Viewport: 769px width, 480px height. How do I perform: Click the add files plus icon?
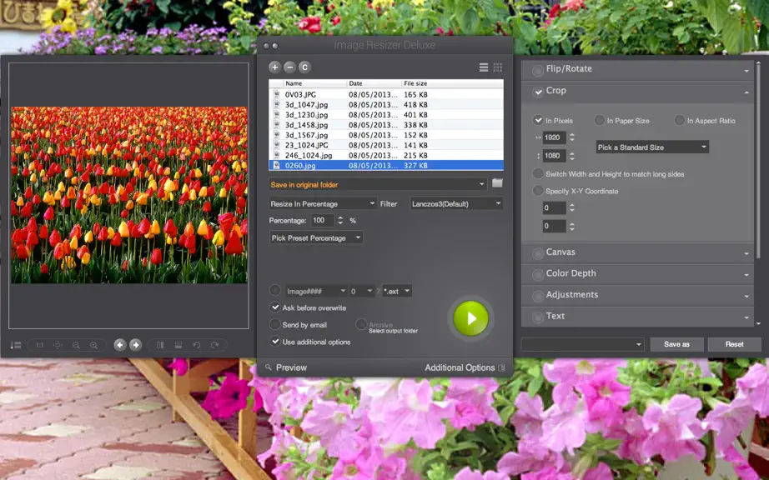[274, 67]
